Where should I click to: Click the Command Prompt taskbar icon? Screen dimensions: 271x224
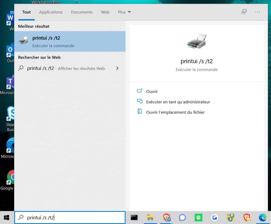coord(134,217)
